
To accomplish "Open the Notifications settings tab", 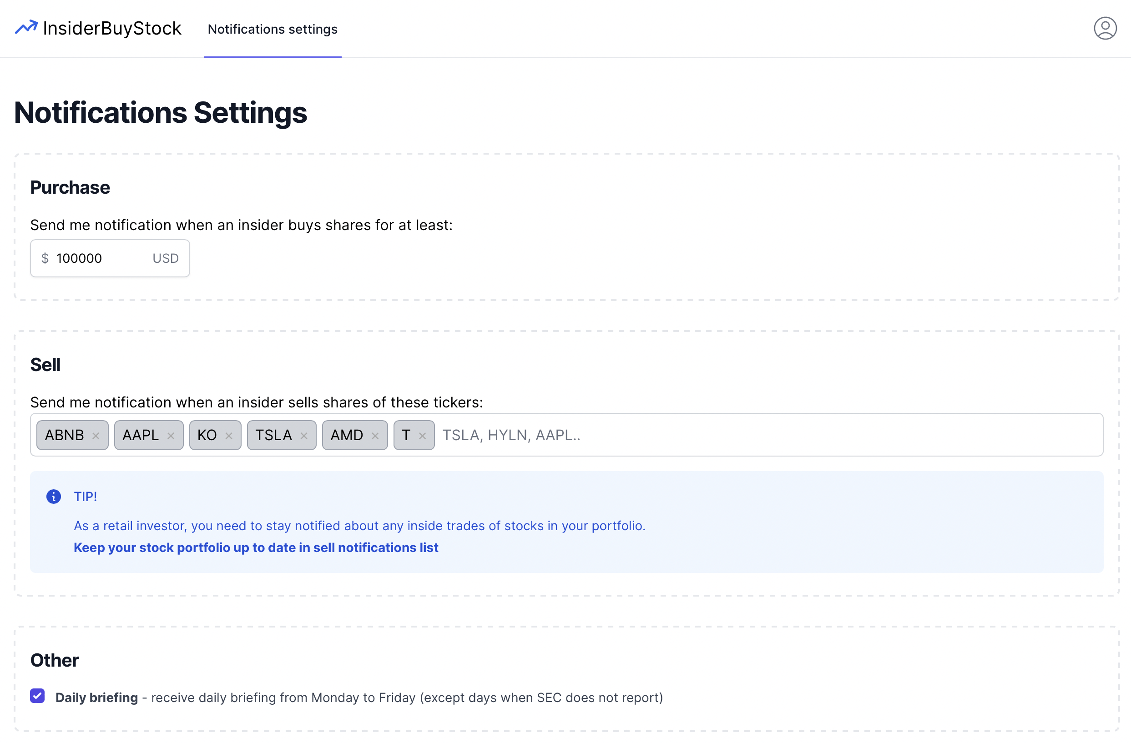I will coord(273,30).
